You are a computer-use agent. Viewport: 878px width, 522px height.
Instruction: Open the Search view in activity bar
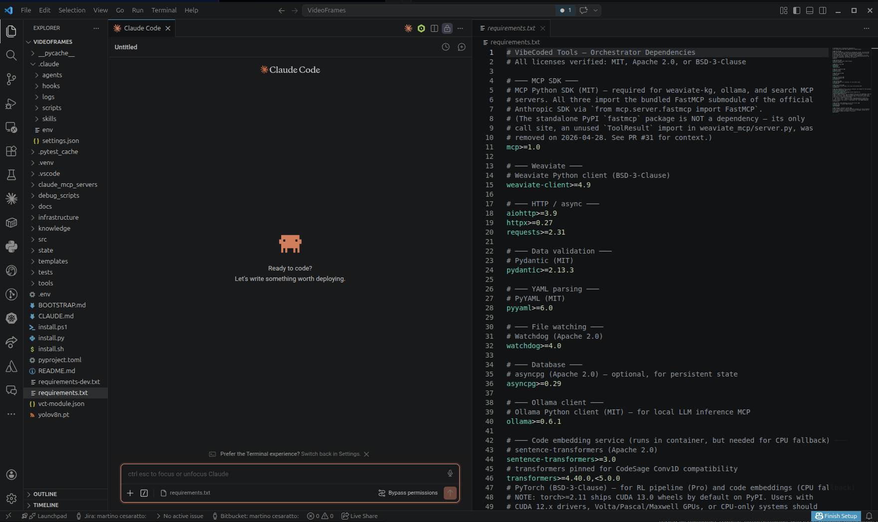point(11,55)
